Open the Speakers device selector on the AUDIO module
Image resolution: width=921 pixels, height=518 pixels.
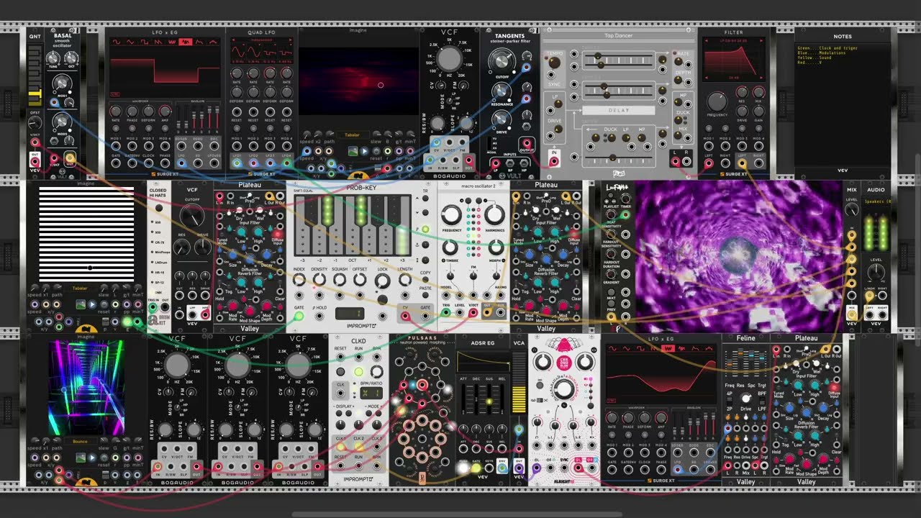tap(876, 202)
